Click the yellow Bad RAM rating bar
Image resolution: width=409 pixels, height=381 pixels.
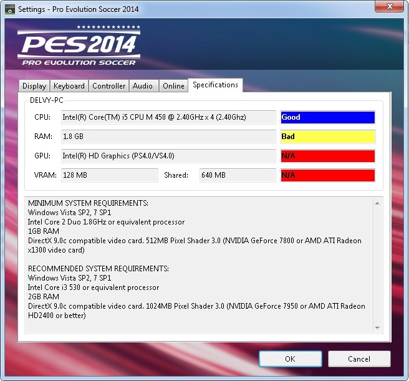click(x=328, y=137)
